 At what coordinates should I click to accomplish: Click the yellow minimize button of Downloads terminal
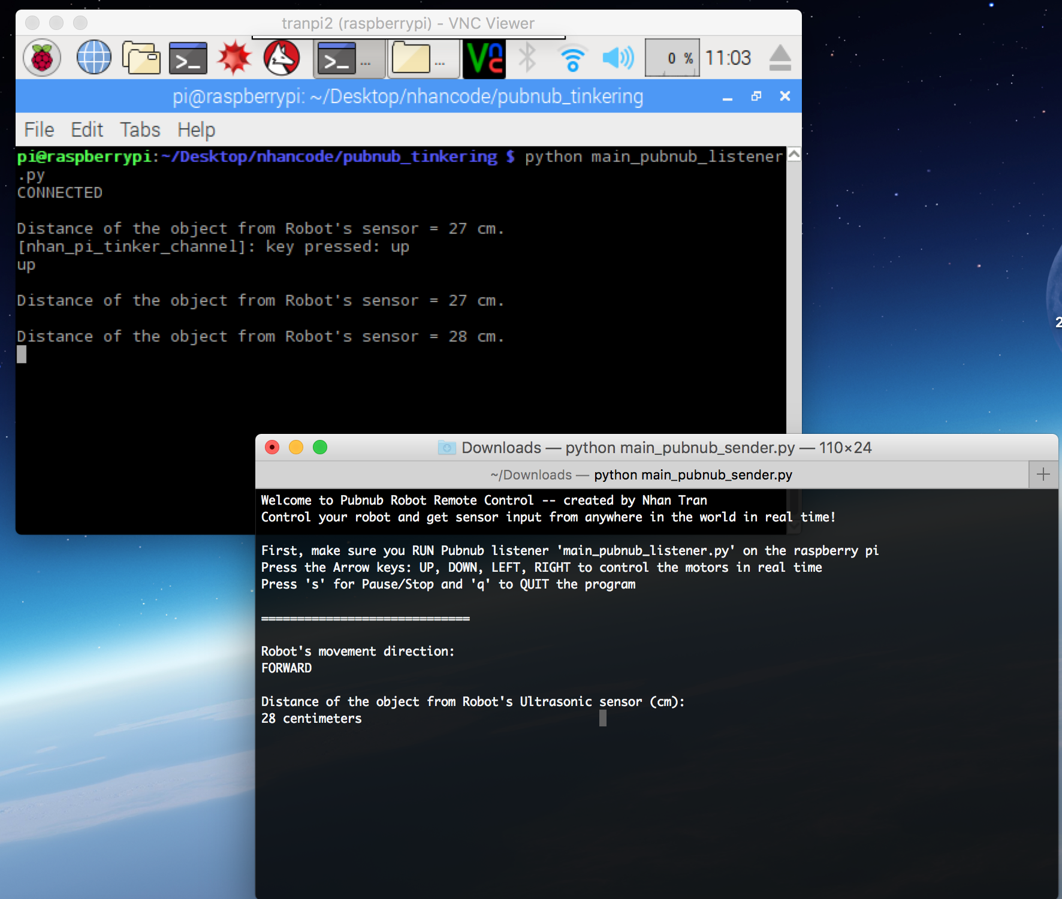click(296, 447)
